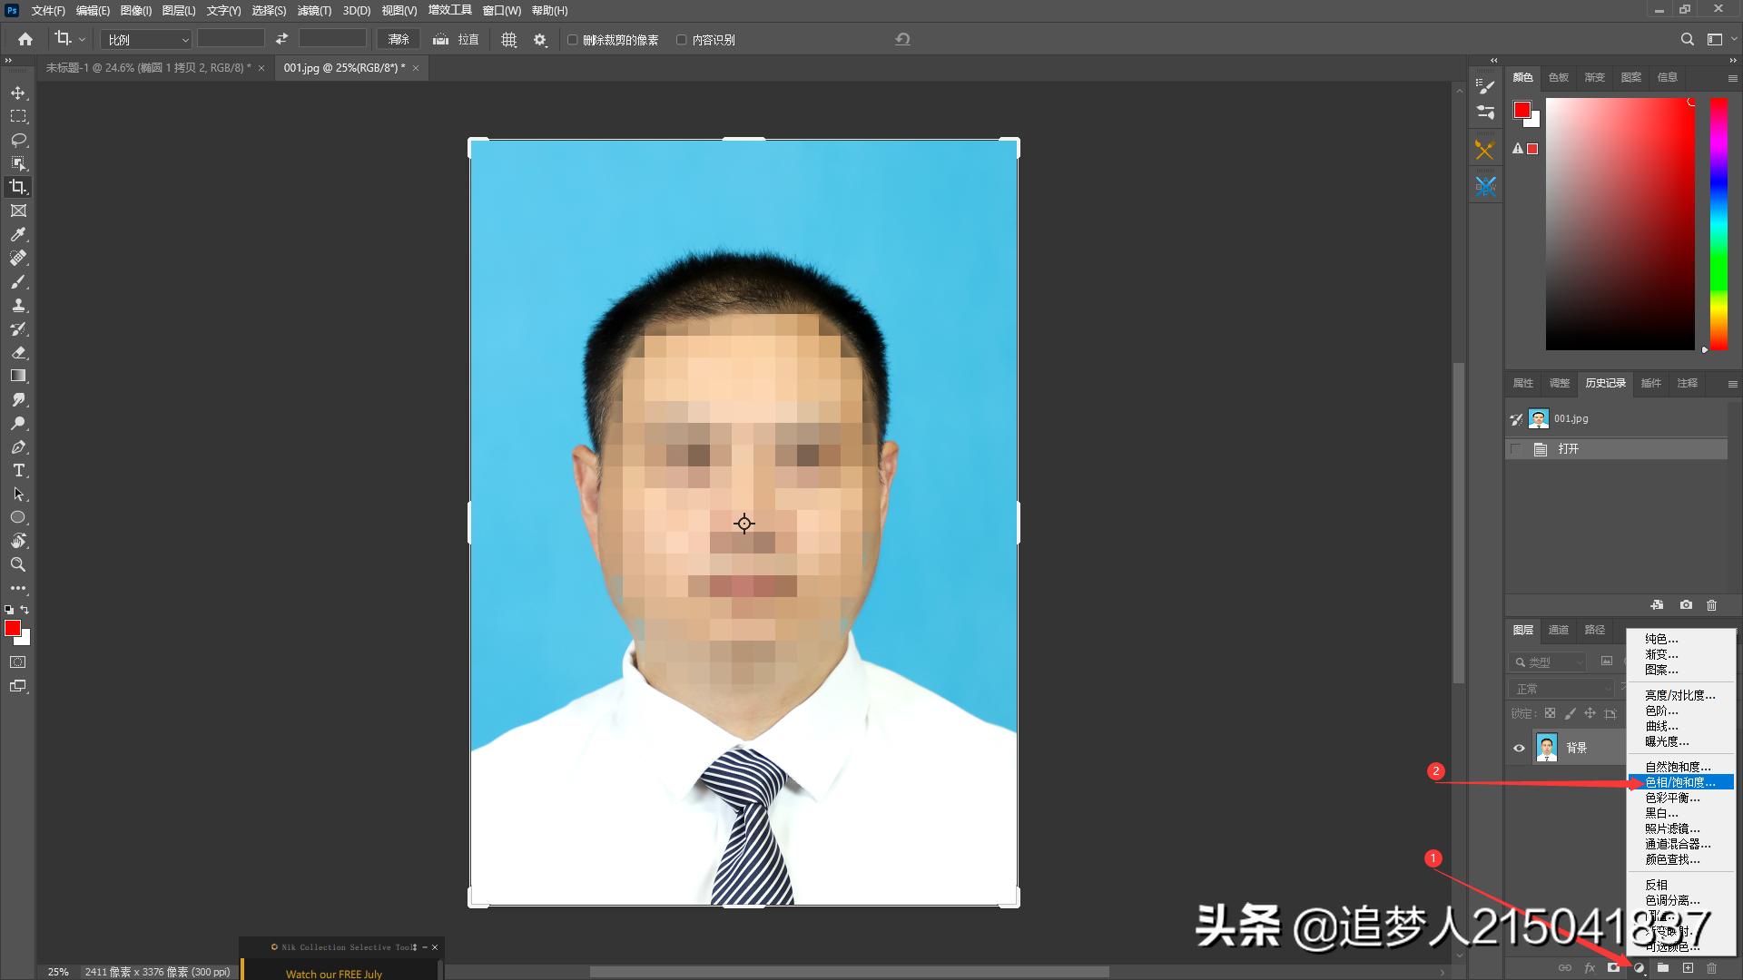Open the layer type filter dropdown
Viewport: 1743px width, 980px height.
(1549, 661)
